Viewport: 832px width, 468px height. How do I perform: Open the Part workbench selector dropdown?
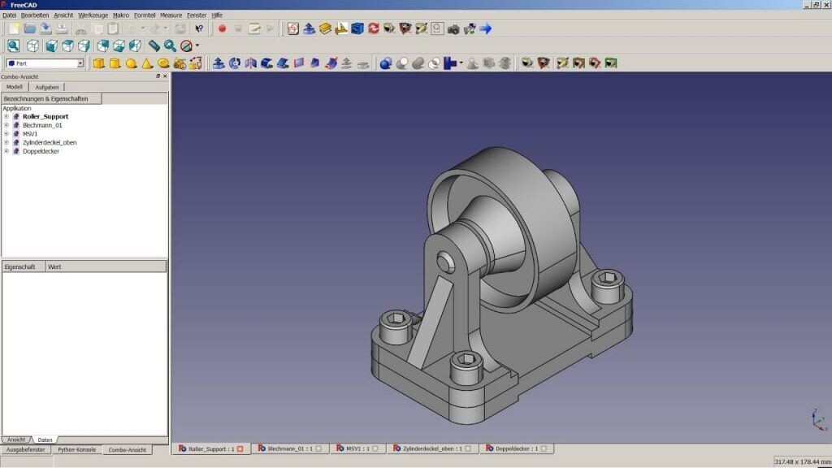[80, 63]
